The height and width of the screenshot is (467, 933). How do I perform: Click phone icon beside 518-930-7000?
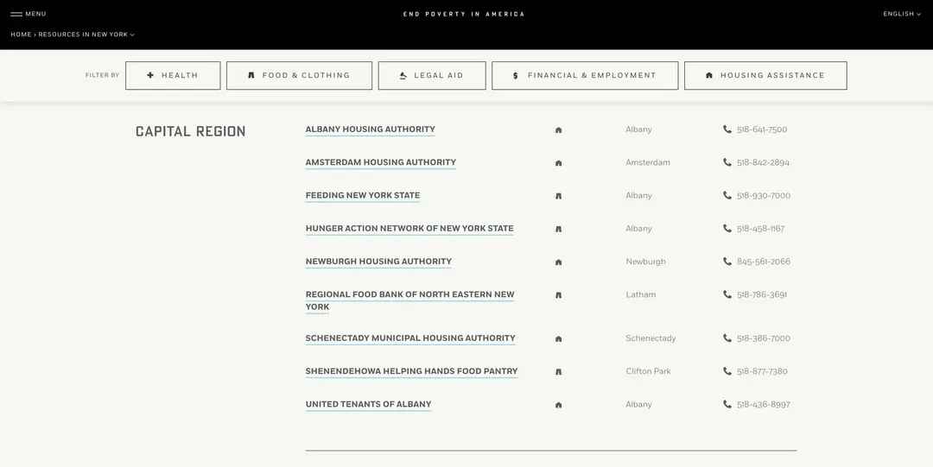coord(727,195)
